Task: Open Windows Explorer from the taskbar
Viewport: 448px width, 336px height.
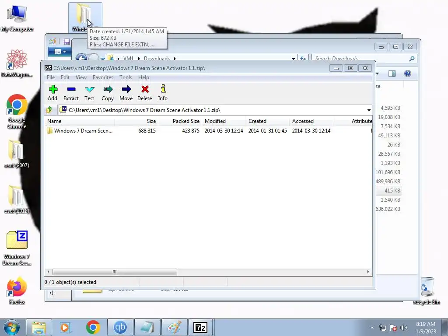Action: (39, 327)
